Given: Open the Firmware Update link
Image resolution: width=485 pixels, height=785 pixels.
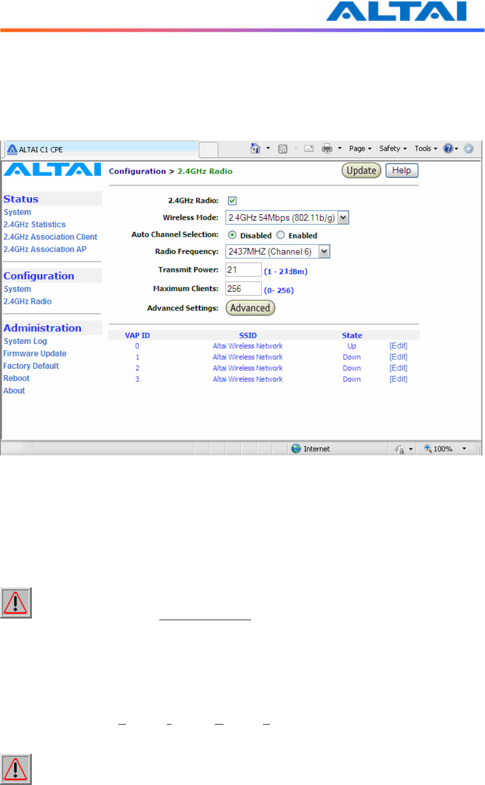Looking at the screenshot, I should point(35,353).
